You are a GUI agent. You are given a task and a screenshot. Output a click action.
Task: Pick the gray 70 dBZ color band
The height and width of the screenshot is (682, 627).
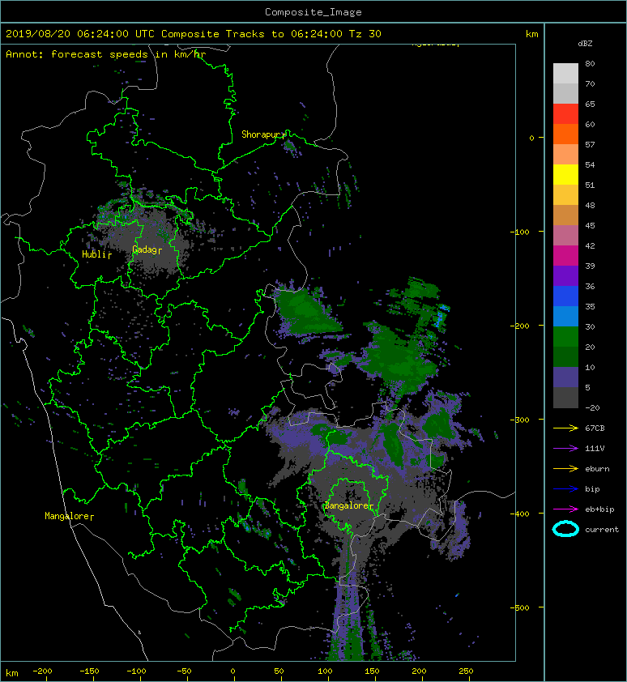point(565,93)
